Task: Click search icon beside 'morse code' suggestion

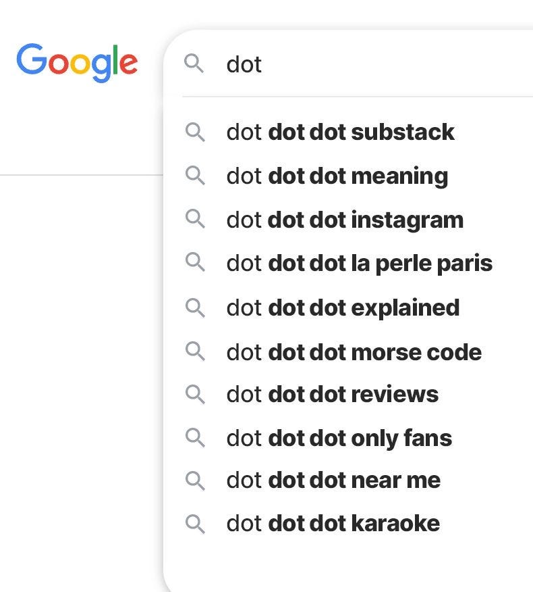Action: (195, 352)
